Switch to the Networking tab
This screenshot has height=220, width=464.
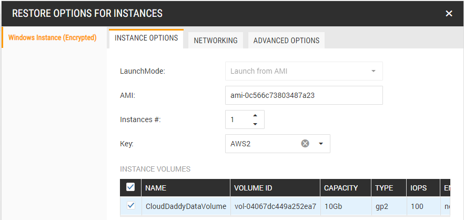[216, 40]
